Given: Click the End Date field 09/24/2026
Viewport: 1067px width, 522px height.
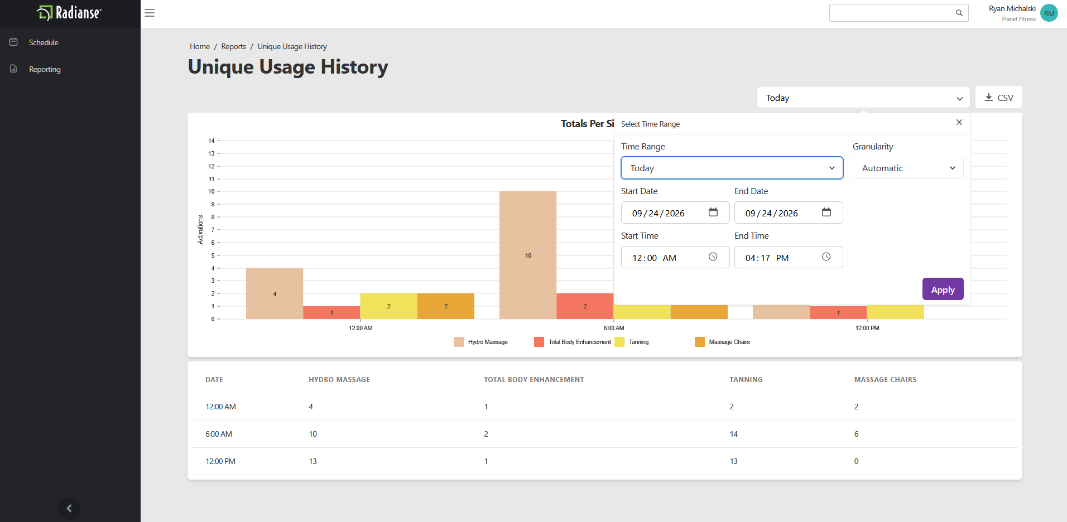Looking at the screenshot, I should (x=789, y=212).
